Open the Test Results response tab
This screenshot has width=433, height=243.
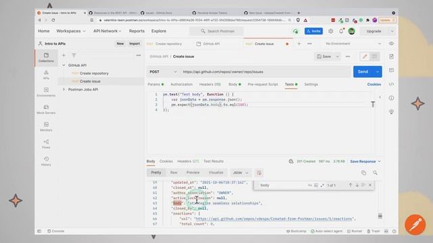click(x=214, y=161)
